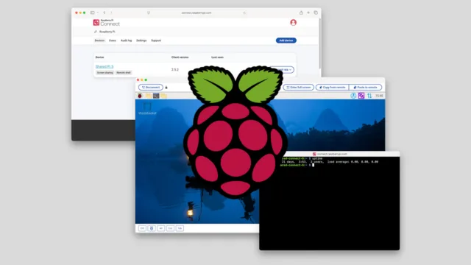Open the Audit log tab

(126, 40)
